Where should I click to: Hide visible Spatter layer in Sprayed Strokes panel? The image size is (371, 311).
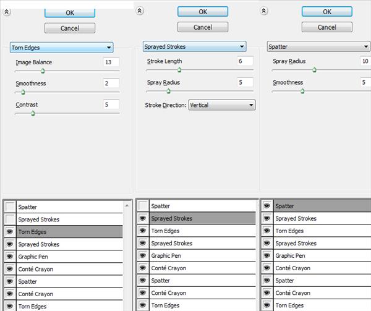tap(143, 280)
